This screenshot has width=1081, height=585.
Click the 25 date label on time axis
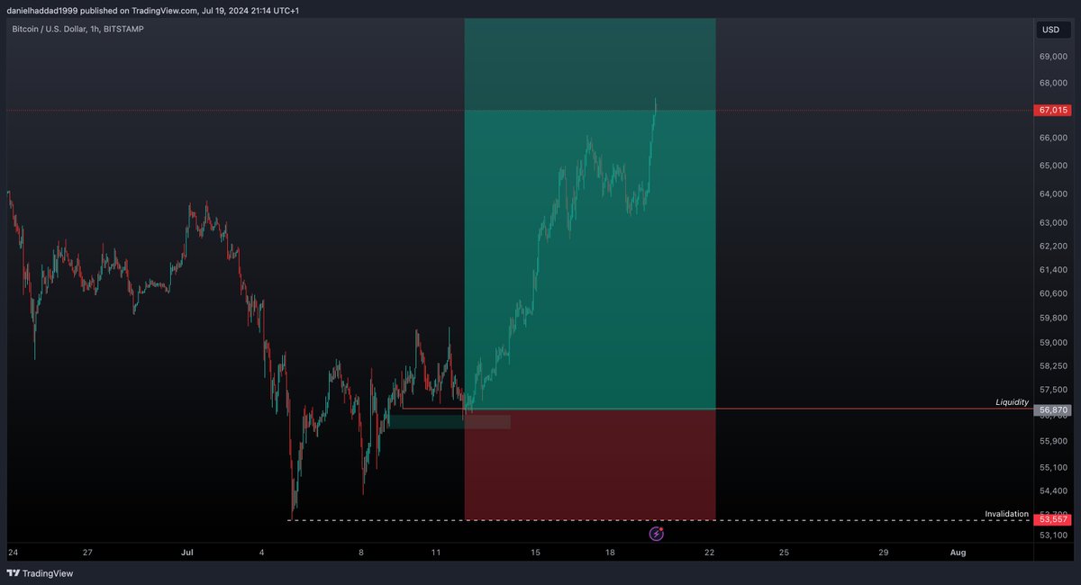point(784,552)
